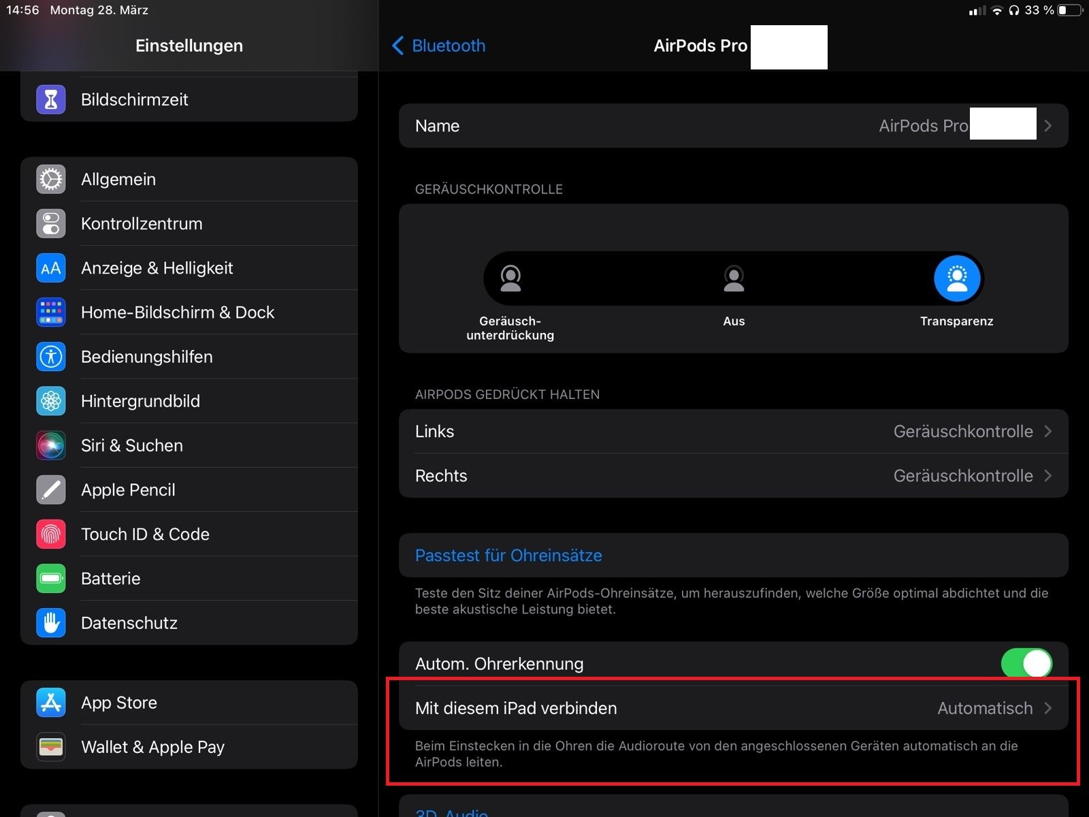This screenshot has width=1089, height=817.
Task: Open the Name row chevron
Action: point(1048,126)
